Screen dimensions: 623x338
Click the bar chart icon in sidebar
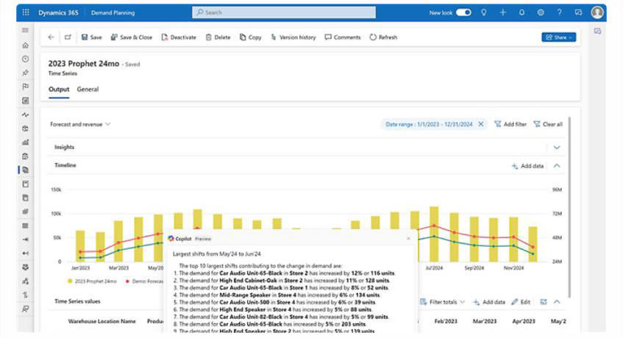click(26, 142)
